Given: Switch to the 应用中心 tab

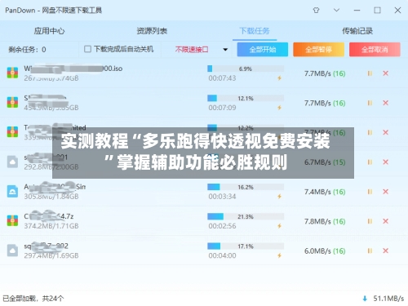Looking at the screenshot, I should click(49, 31).
